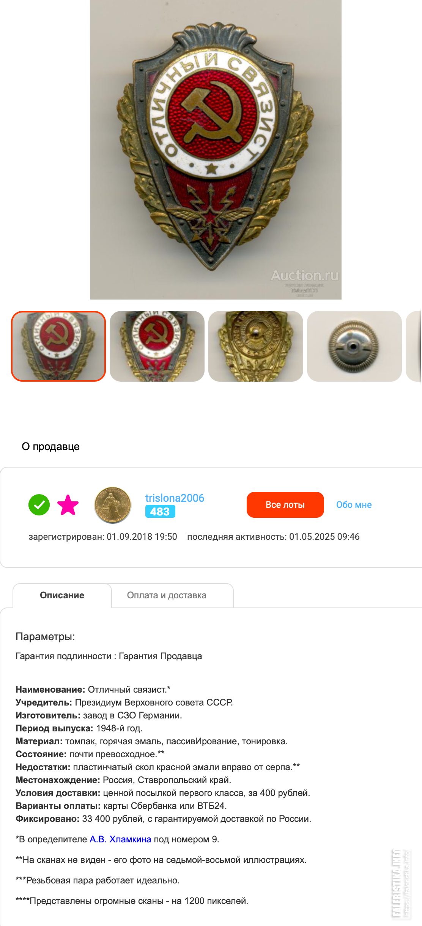Open the Обо мне seller page

[x=354, y=505]
